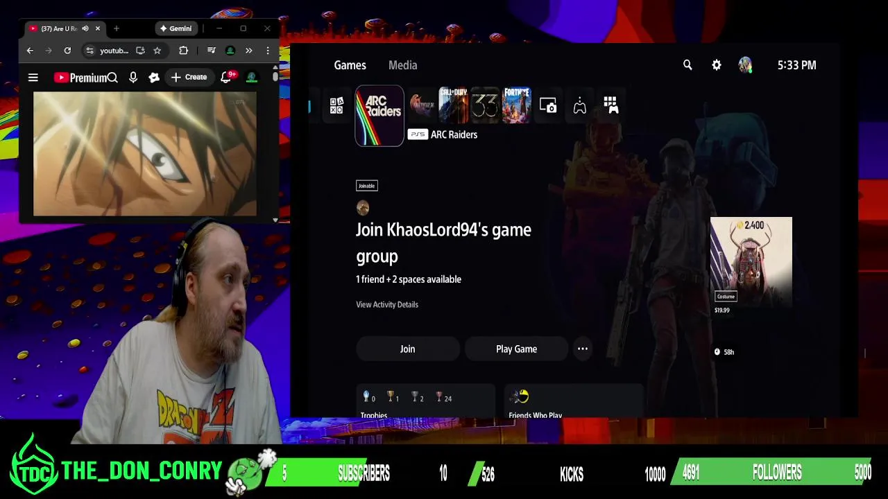Screen dimensions: 888x499
Task: Open the Game Library grid icon
Action: [x=610, y=105]
